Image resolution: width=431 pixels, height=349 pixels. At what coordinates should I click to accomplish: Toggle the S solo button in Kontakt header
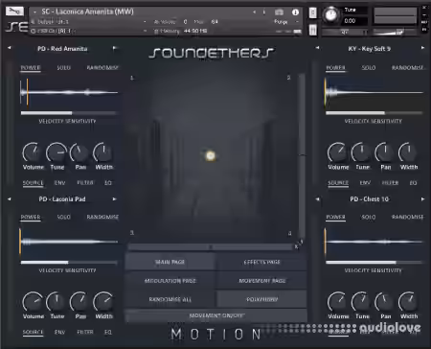pos(313,12)
